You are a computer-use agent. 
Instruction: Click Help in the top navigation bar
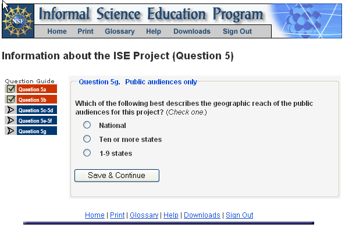[x=154, y=31]
